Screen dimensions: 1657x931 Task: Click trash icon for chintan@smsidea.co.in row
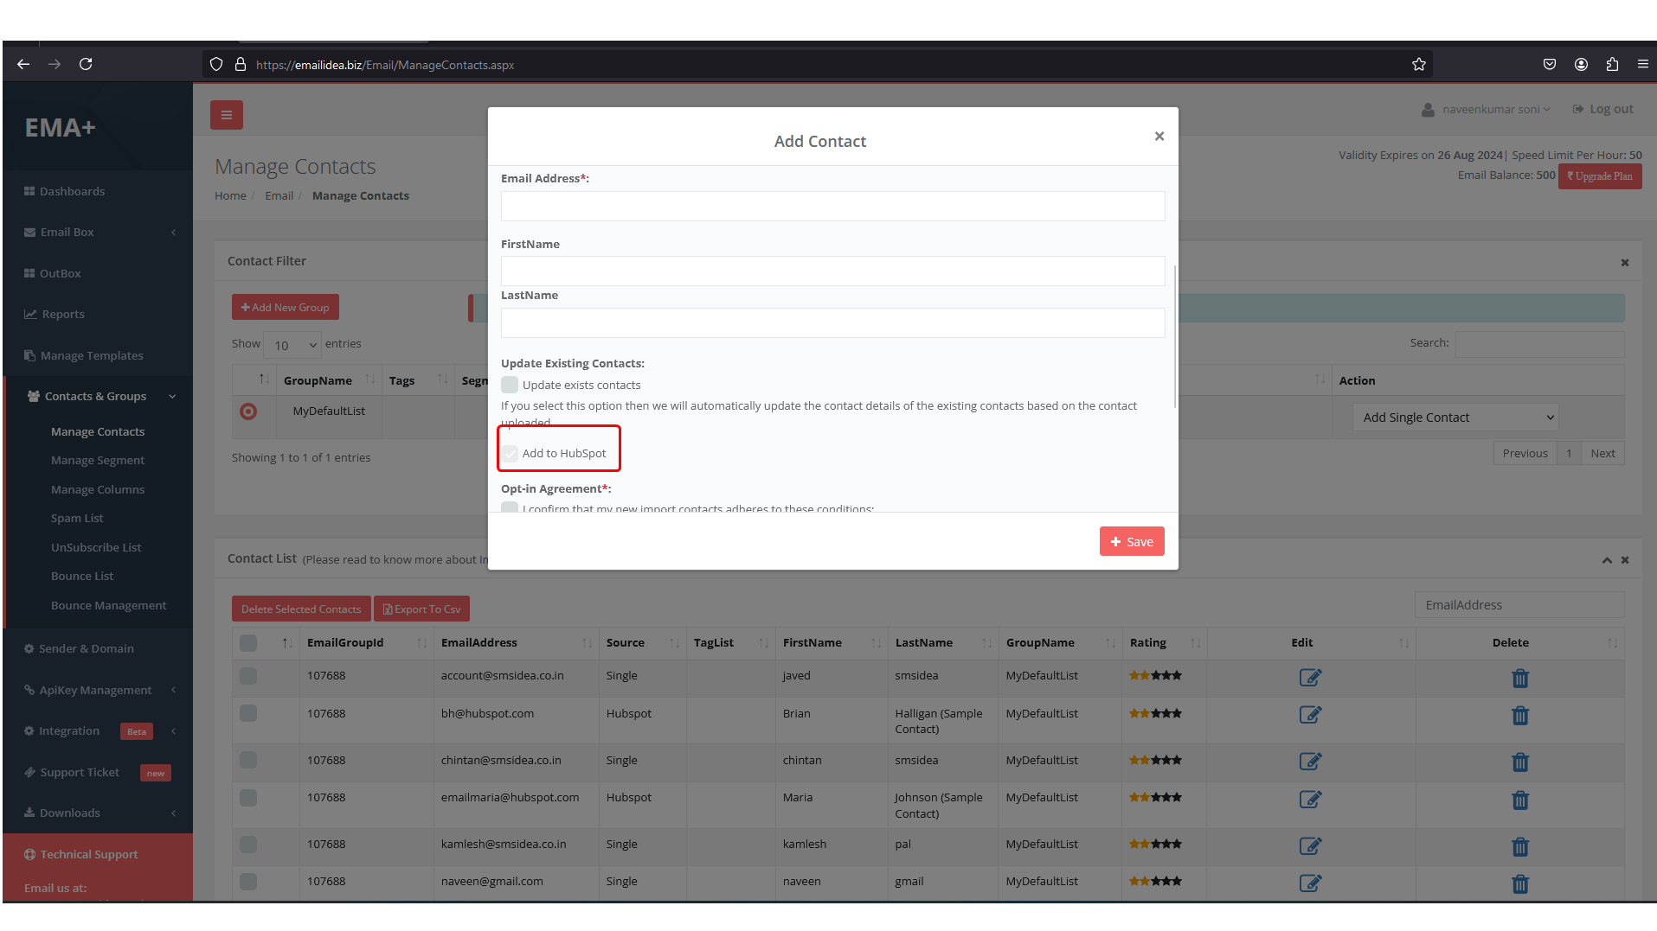1519,762
